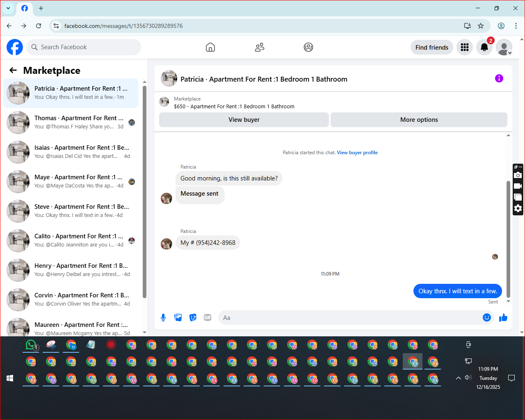
Task: Click the chat messages scrollbar
Action: pyautogui.click(x=509, y=239)
